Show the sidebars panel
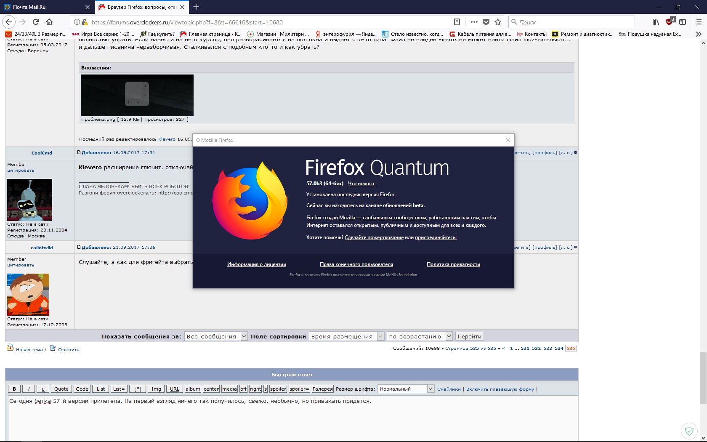The image size is (707, 442). point(683,22)
